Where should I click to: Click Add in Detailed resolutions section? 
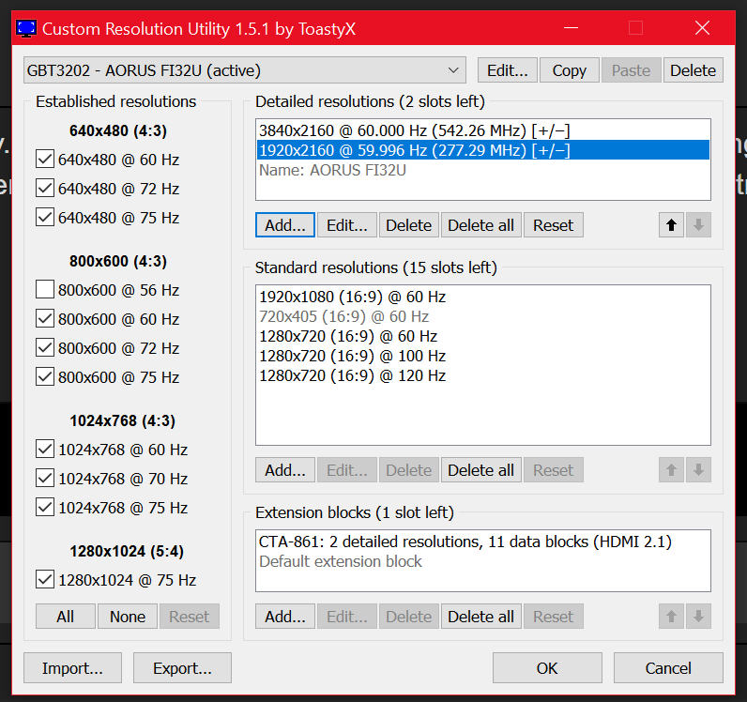pyautogui.click(x=284, y=225)
